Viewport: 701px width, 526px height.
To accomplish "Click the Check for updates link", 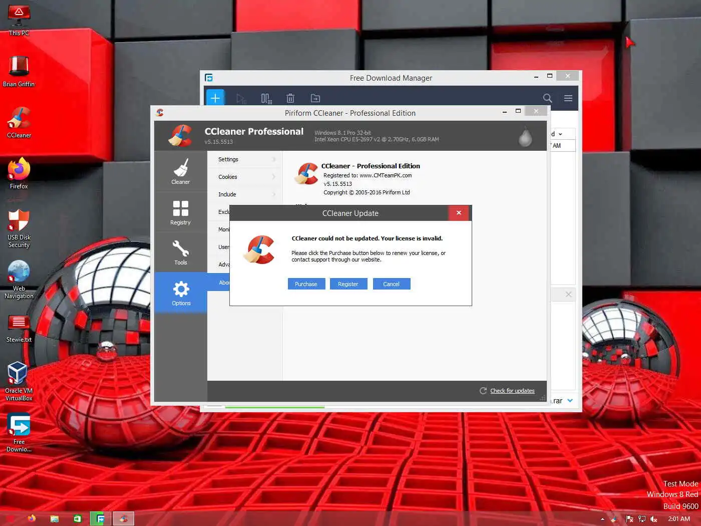I will tap(512, 391).
